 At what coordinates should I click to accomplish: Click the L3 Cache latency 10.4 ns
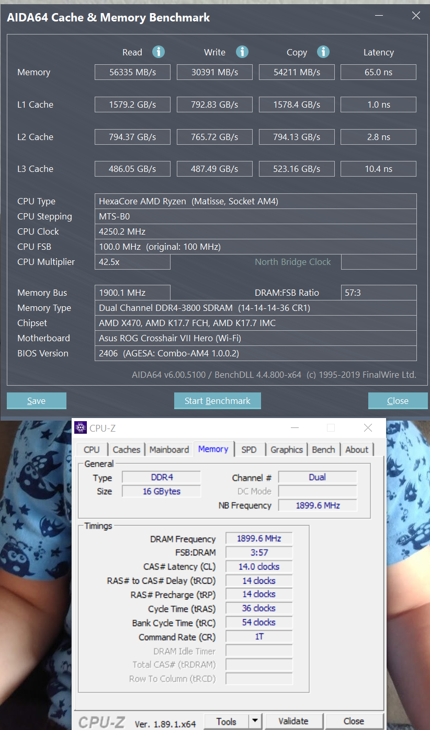[378, 169]
